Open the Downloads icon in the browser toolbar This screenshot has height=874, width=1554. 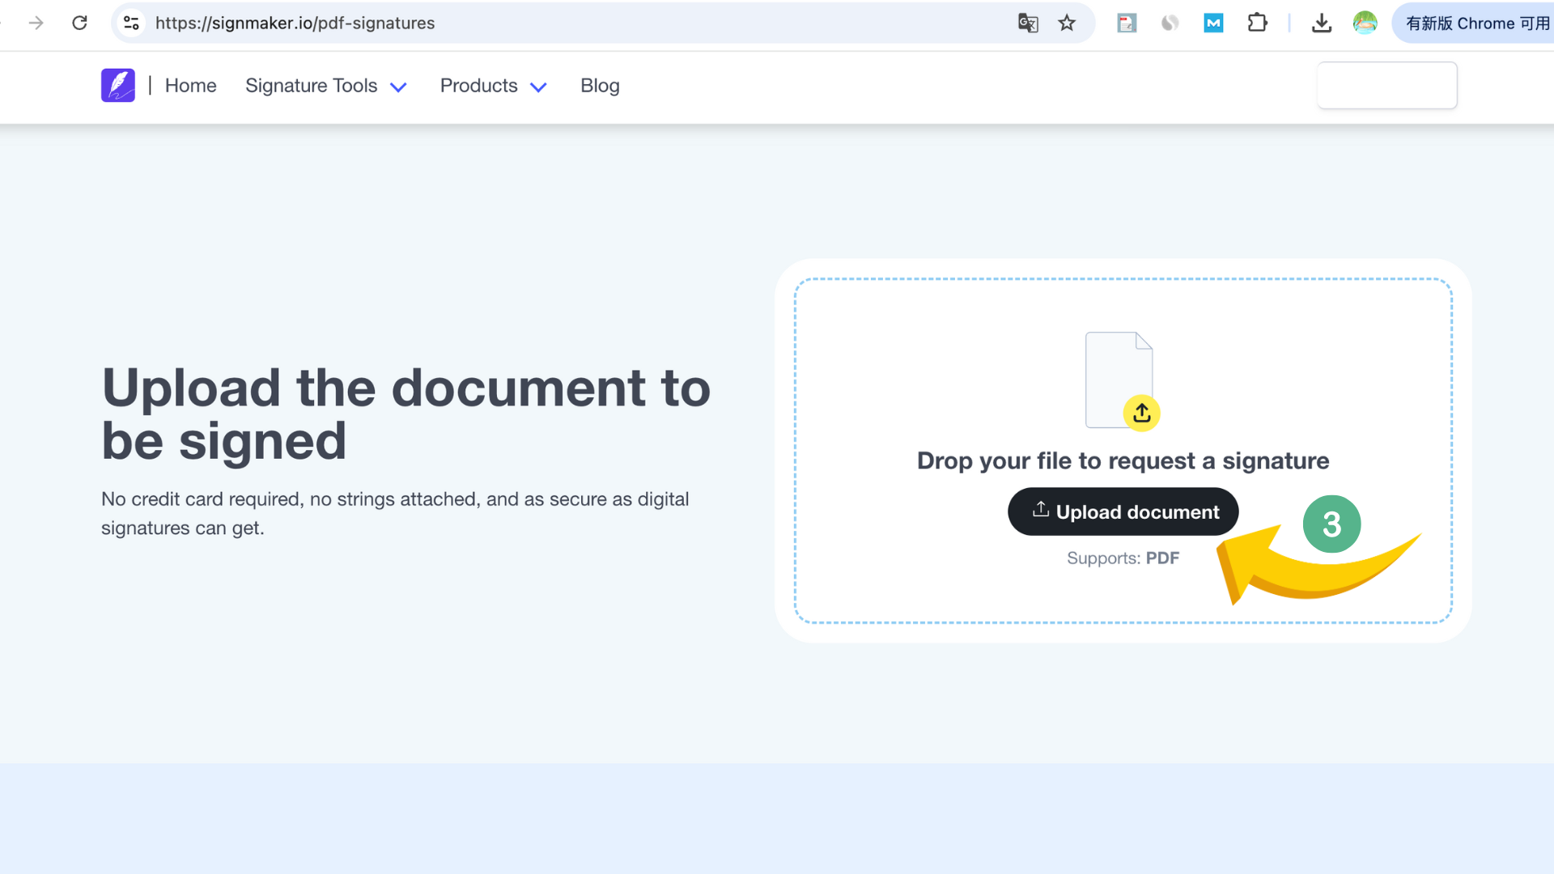(1322, 23)
